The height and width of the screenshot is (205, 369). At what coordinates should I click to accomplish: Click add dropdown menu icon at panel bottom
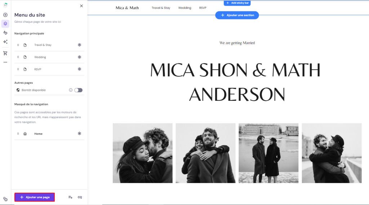click(x=70, y=197)
